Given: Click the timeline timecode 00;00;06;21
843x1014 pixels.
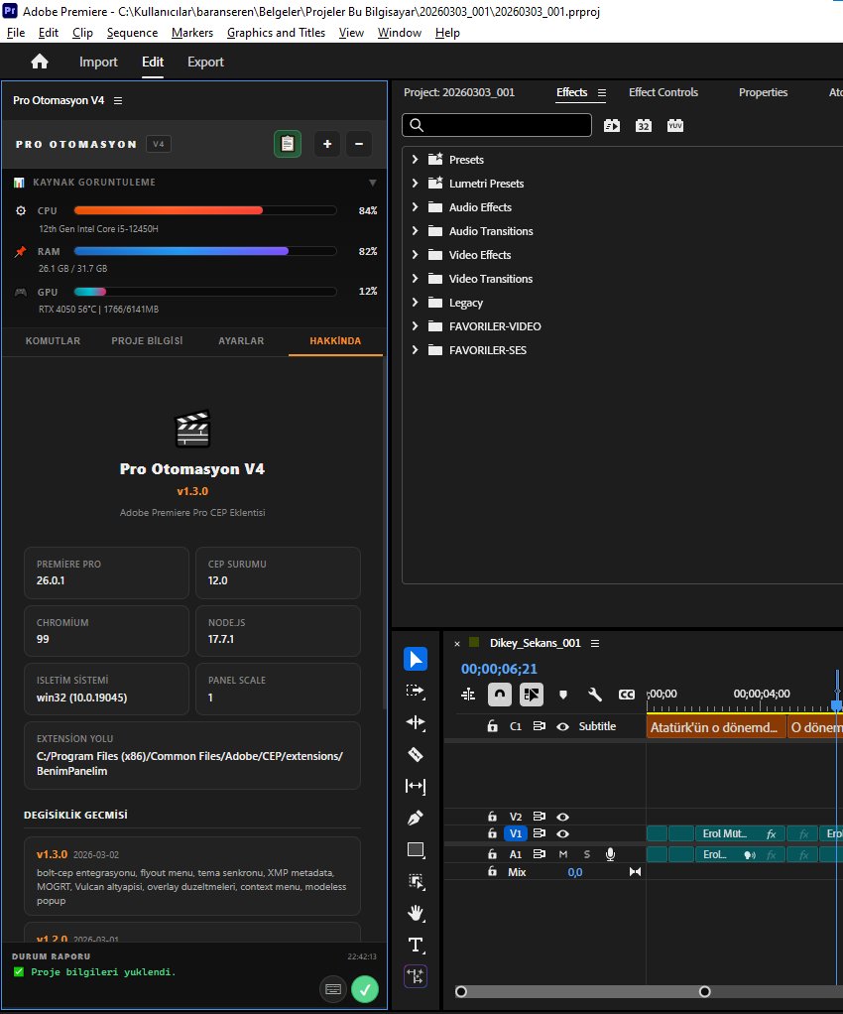Looking at the screenshot, I should (499, 669).
